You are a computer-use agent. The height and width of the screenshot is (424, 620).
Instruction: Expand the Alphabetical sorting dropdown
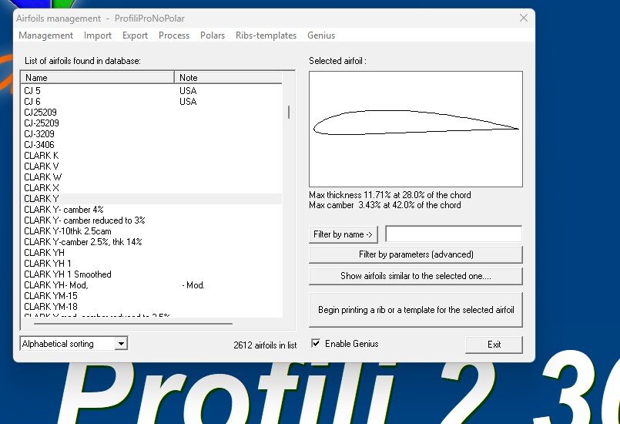[x=121, y=344]
